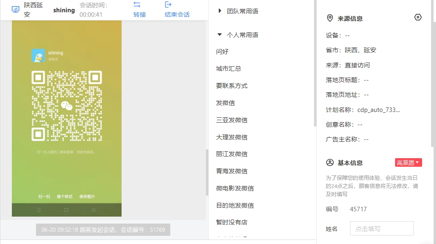436x244 pixels.
Task: Select the 问好 quick phrase
Action: (222, 51)
